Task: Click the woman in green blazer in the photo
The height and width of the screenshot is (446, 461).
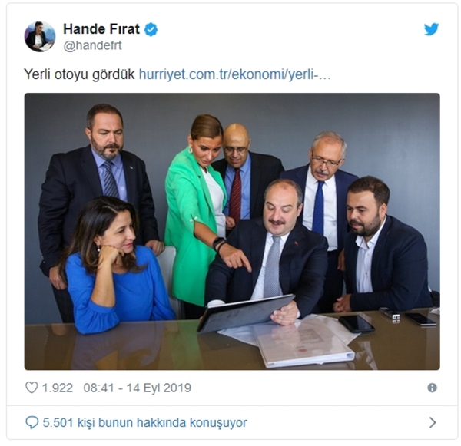Action: pyautogui.click(x=194, y=212)
